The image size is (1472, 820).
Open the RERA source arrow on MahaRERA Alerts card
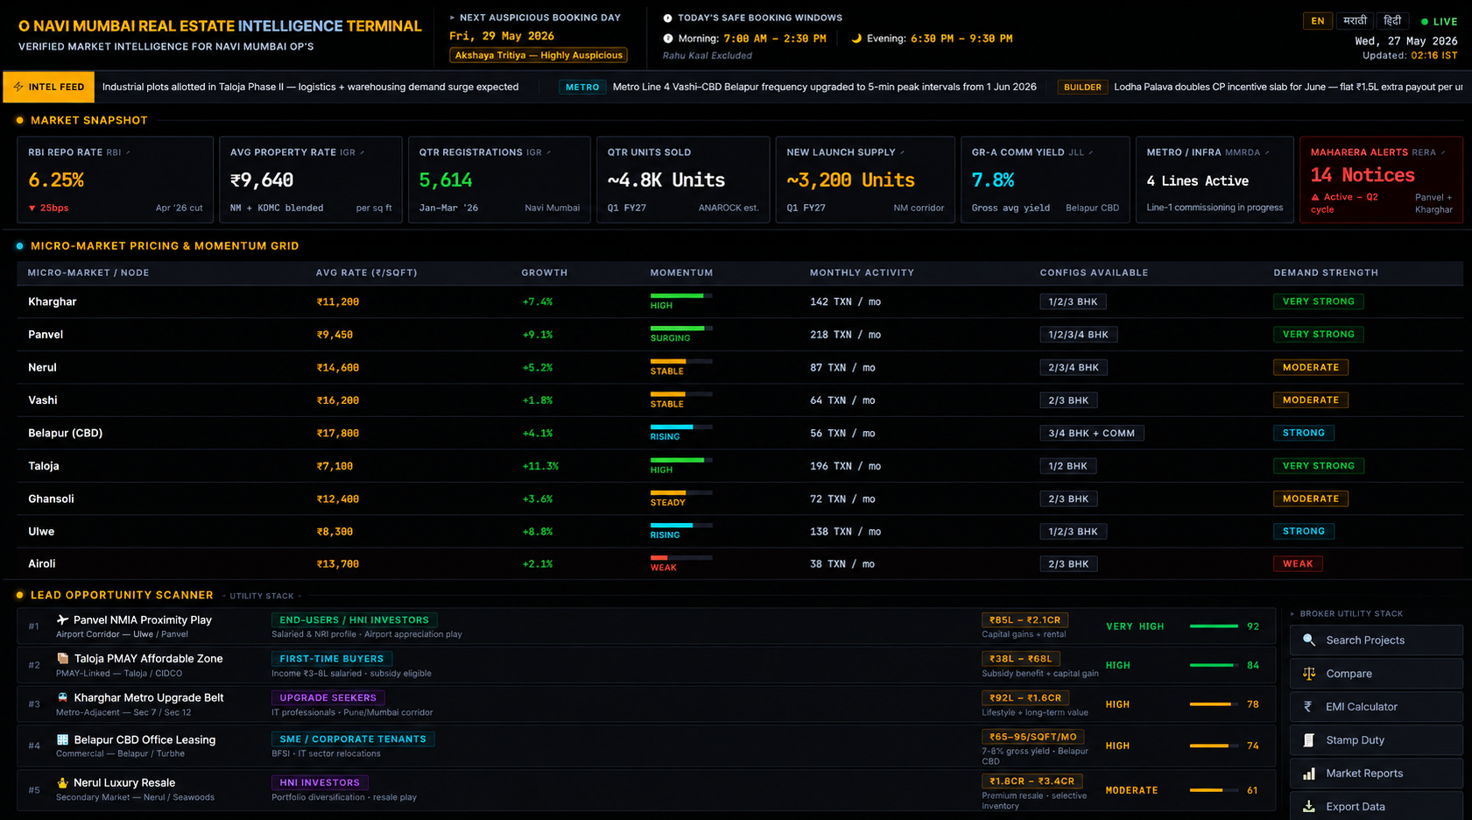click(1443, 152)
